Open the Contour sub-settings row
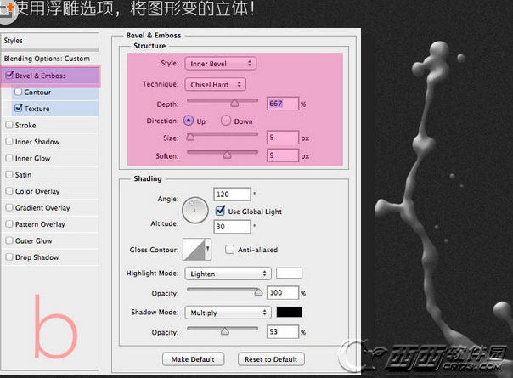Screen dimensions: 513x378 click(x=55, y=93)
